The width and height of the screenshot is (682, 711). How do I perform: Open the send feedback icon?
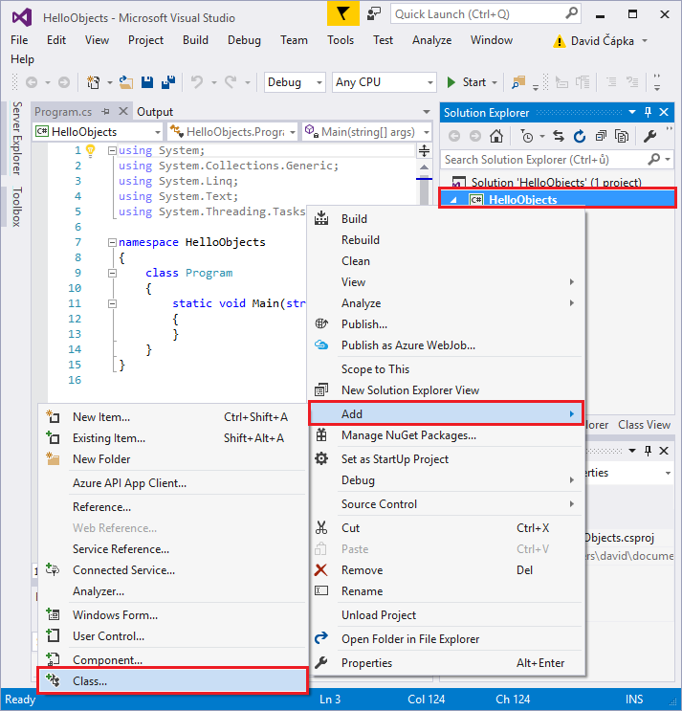tap(374, 14)
